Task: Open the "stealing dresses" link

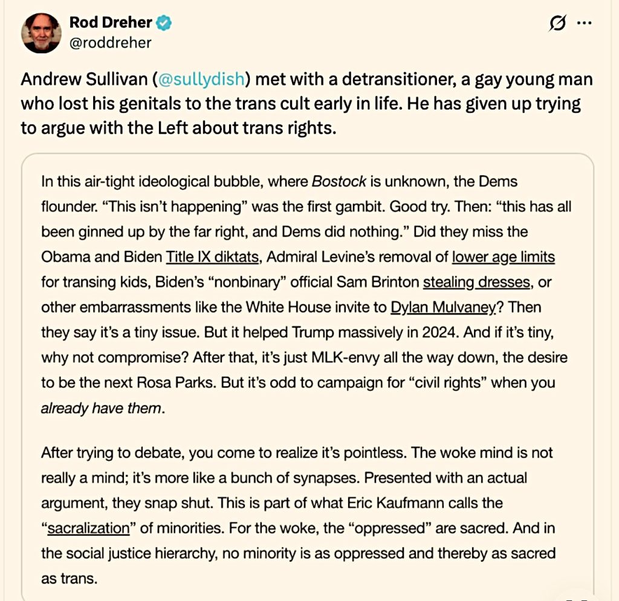Action: coord(476,282)
